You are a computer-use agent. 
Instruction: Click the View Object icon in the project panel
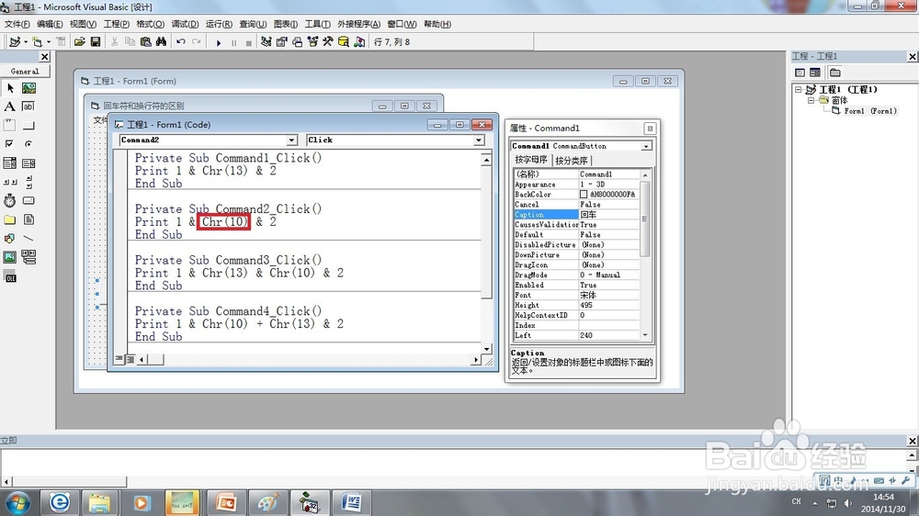(814, 72)
